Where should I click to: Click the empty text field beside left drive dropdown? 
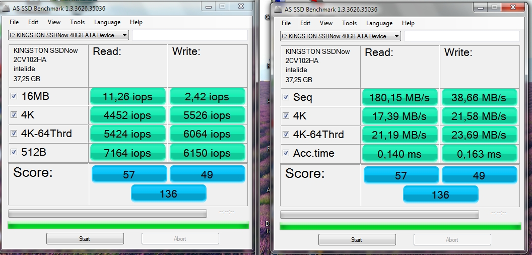tap(189, 35)
